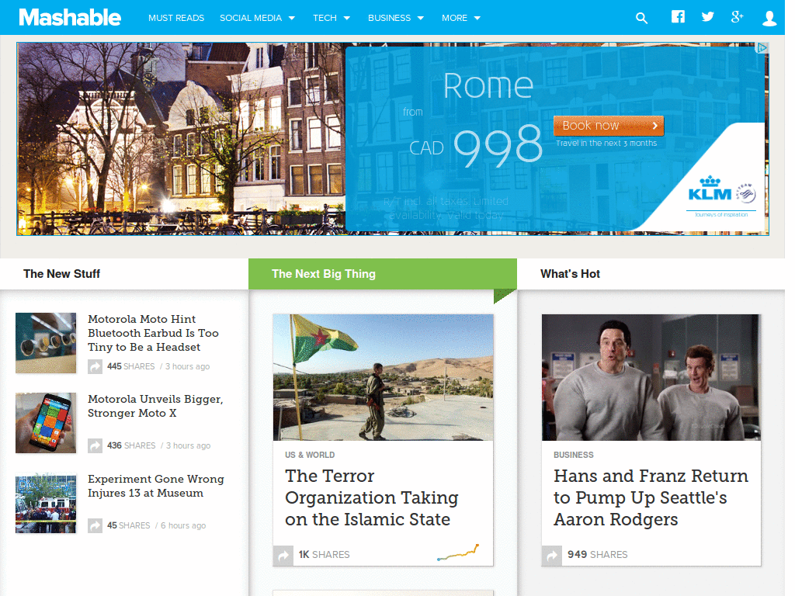Image resolution: width=795 pixels, height=596 pixels.
Task: Open Motorola Moto Hint Bluetooth Earbud headline
Action: pos(153,333)
